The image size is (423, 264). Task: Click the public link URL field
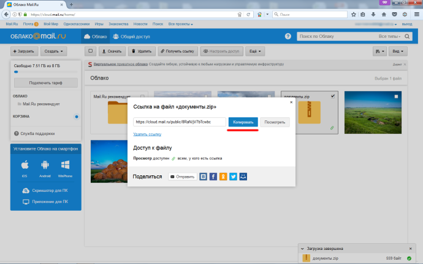[x=180, y=122]
